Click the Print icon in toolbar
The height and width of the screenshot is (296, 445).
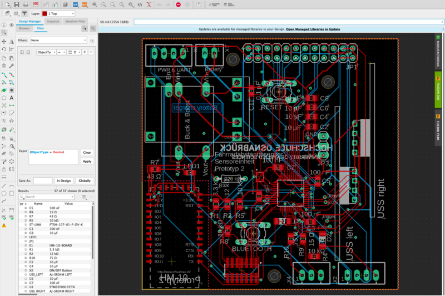(x=26, y=4)
